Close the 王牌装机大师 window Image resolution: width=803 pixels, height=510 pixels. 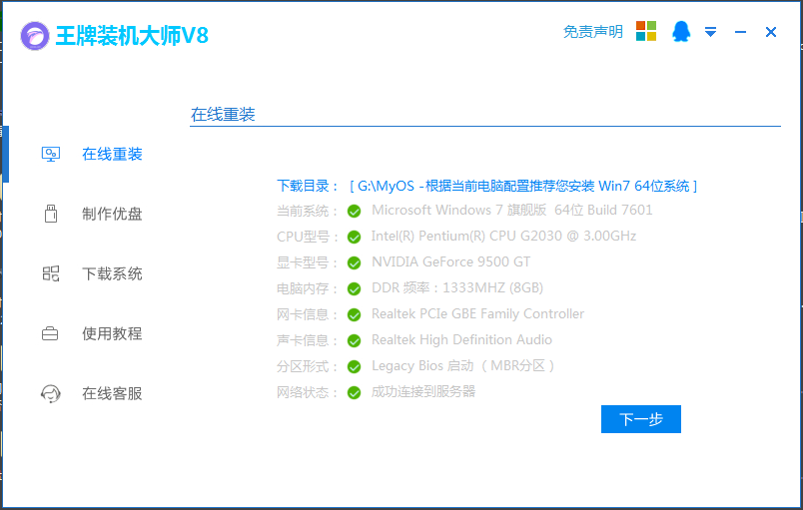771,32
